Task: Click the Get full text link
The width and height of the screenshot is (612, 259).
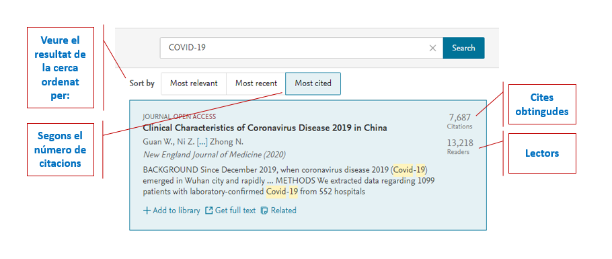Action: tap(235, 211)
